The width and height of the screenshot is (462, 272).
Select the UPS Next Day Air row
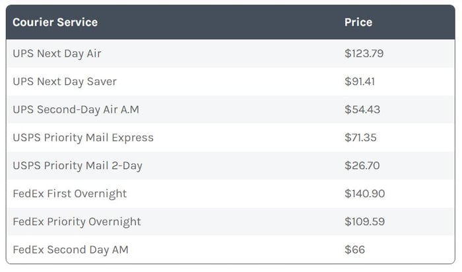(x=230, y=53)
